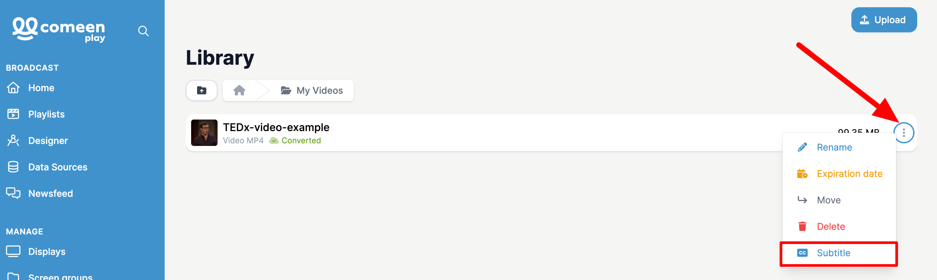Go to the library home folder icon
This screenshot has width=937, height=280.
point(239,90)
